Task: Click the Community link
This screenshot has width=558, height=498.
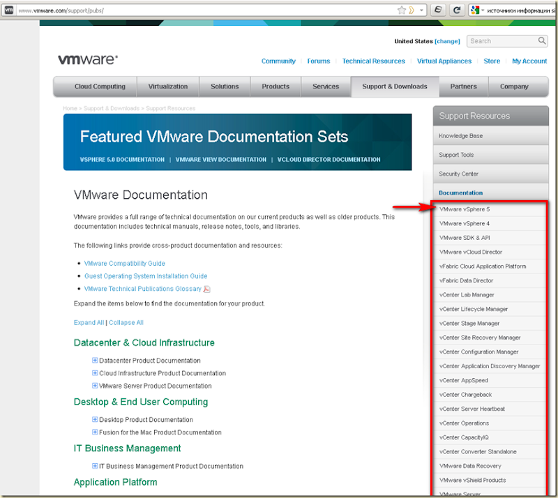Action: (278, 61)
